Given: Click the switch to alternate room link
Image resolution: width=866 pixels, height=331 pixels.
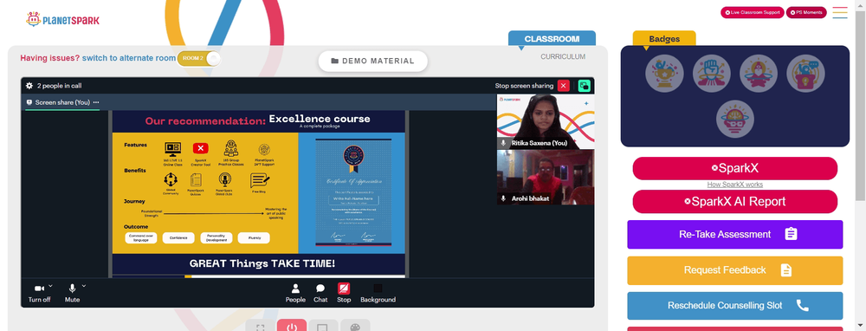Looking at the screenshot, I should 129,57.
